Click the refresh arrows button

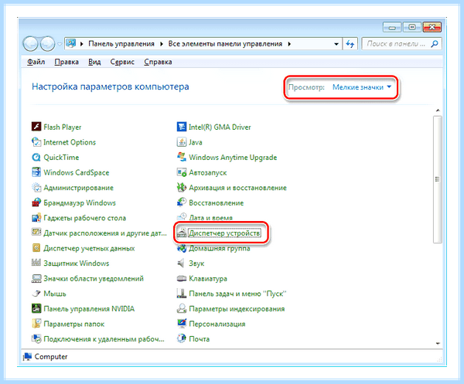click(x=350, y=44)
